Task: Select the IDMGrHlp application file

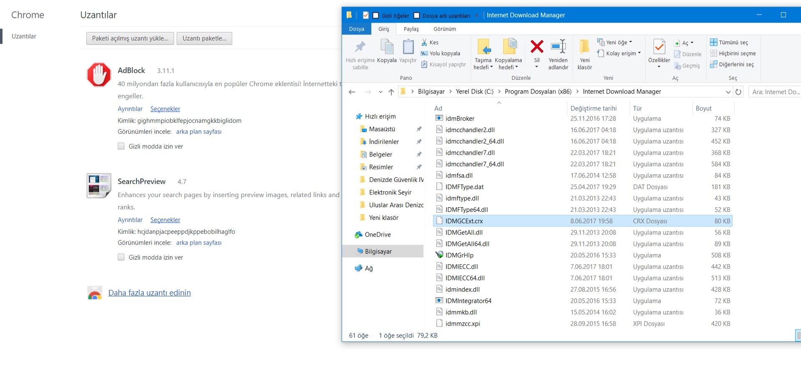Action: coord(459,255)
